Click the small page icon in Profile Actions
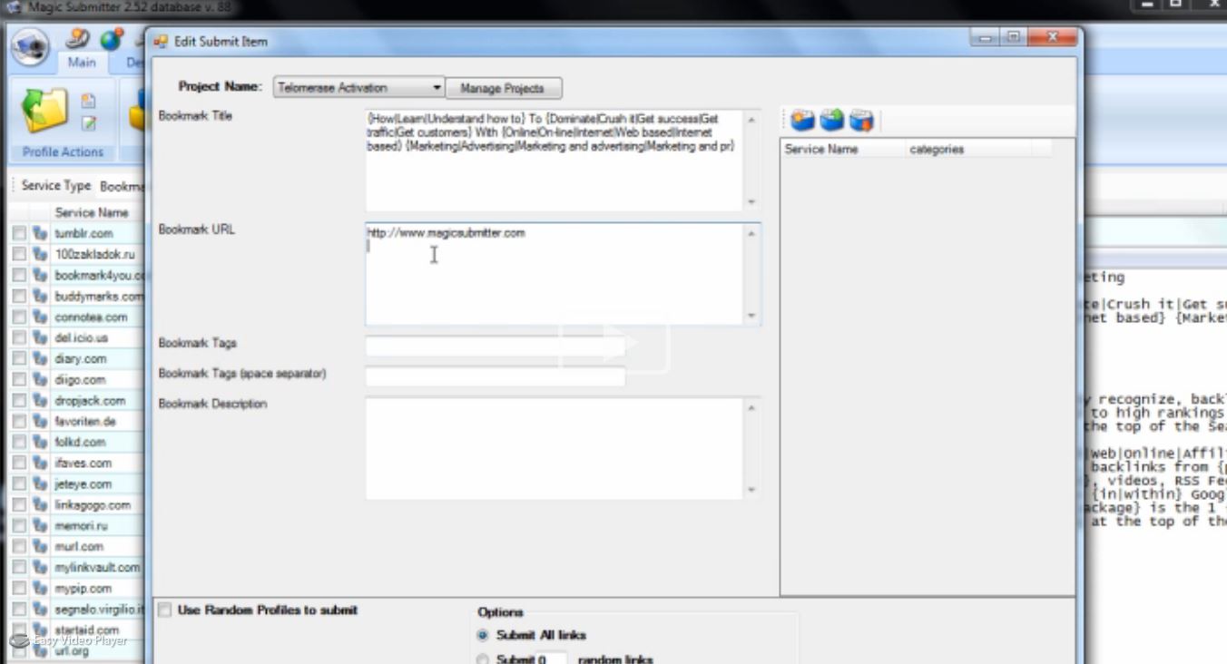Viewport: 1227px width, 664px height. 88,101
